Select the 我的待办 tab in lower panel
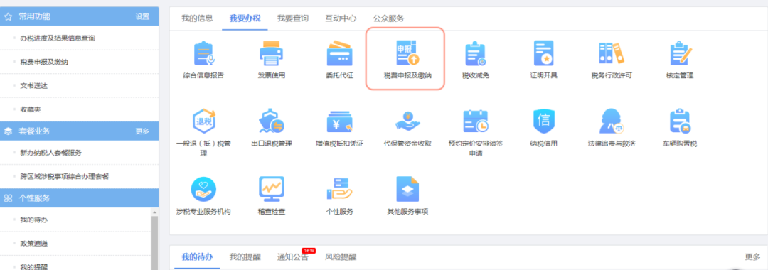768x270 pixels. click(197, 257)
